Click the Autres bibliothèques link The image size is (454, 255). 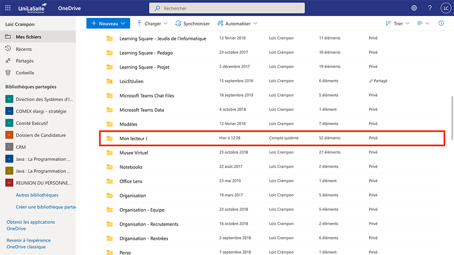[x=37, y=195]
